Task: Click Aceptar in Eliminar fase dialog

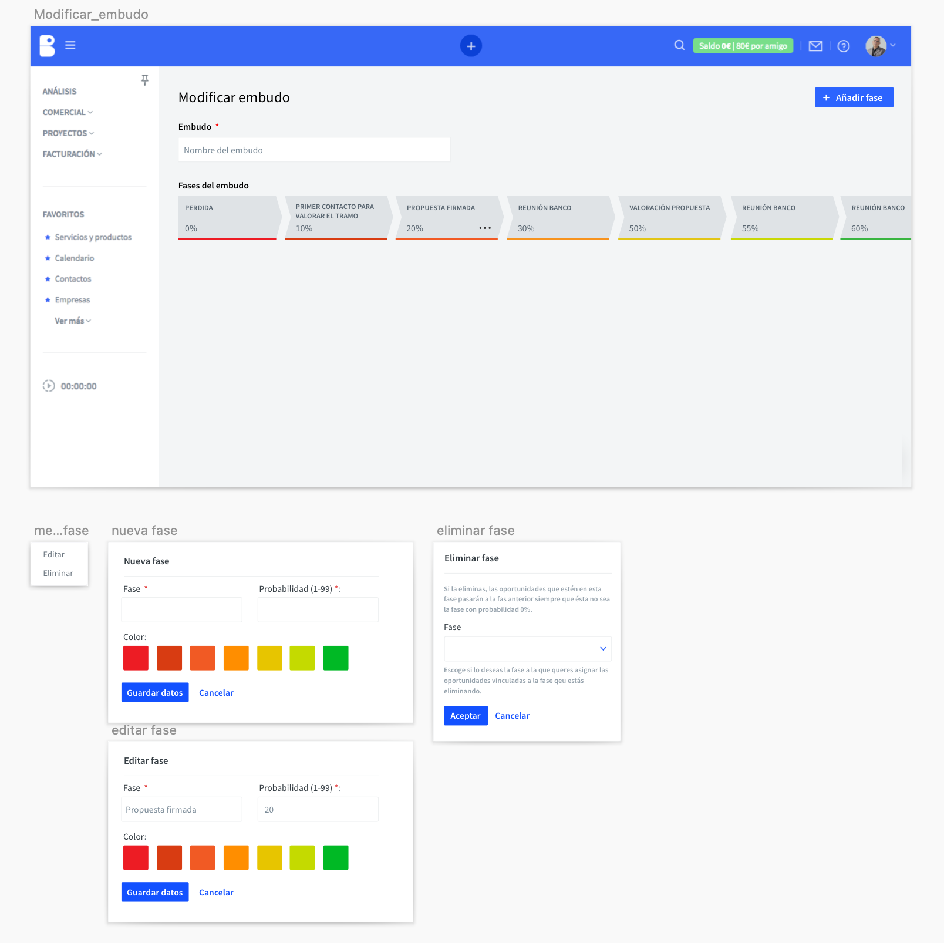Action: coord(465,715)
